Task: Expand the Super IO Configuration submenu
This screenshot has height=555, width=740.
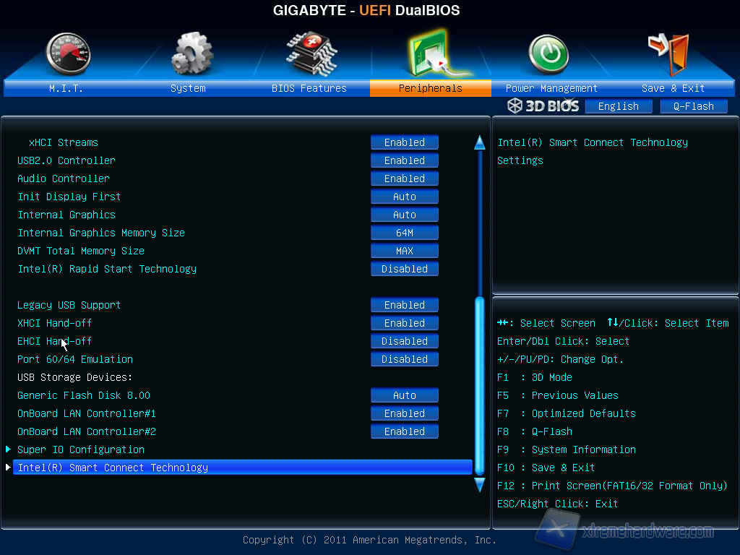Action: click(81, 449)
